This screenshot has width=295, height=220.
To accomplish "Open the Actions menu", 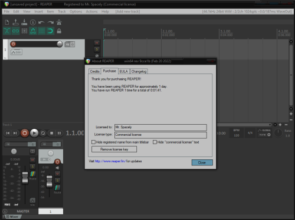I will pyautogui.click(x=91, y=12).
